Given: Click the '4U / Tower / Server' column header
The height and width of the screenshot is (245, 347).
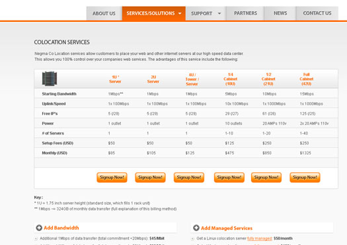Looking at the screenshot, I should click(192, 79).
